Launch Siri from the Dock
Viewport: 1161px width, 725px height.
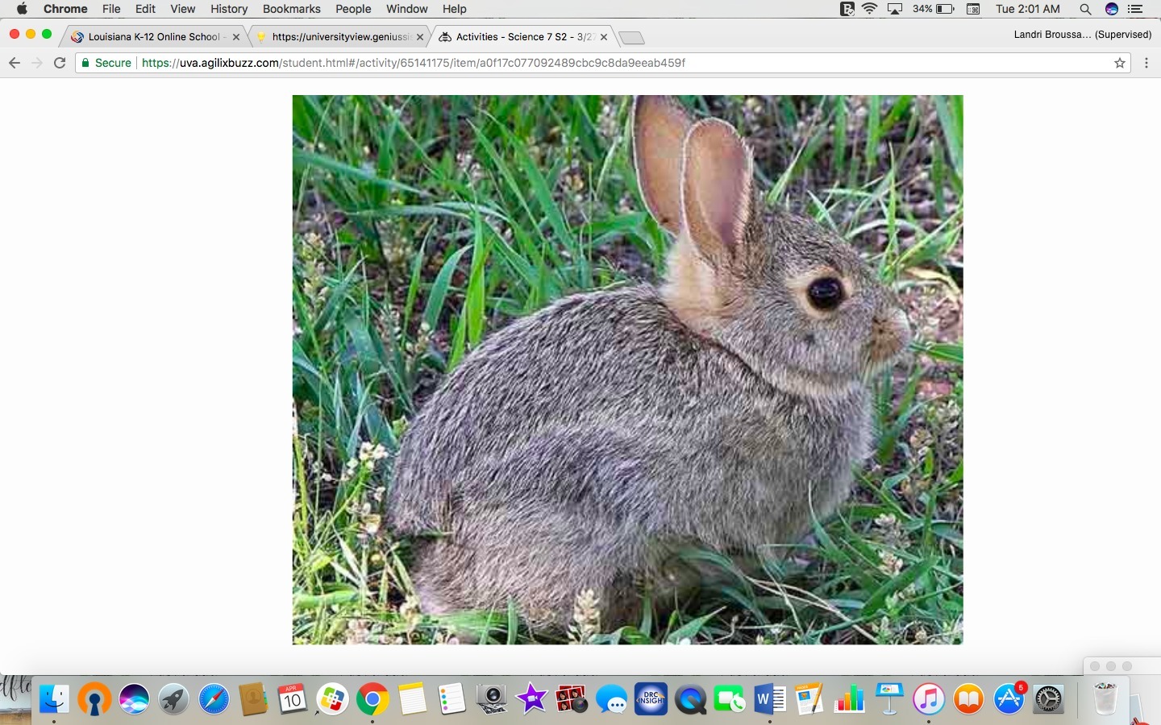point(134,699)
